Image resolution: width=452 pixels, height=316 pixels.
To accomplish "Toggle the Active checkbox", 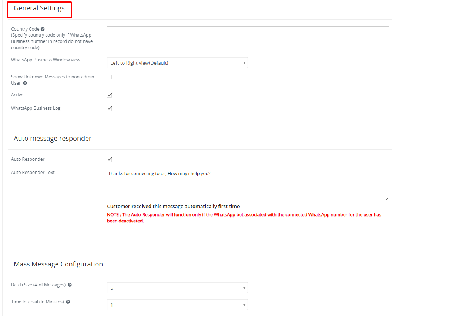I will pyautogui.click(x=110, y=95).
